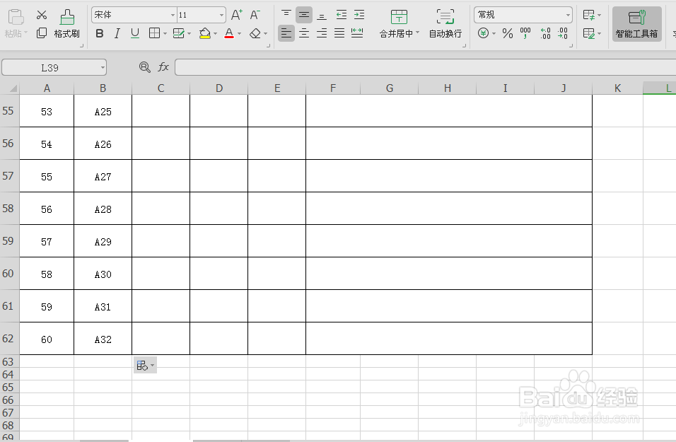
Task: Open the Name Box dropdown arrow
Action: tap(103, 68)
